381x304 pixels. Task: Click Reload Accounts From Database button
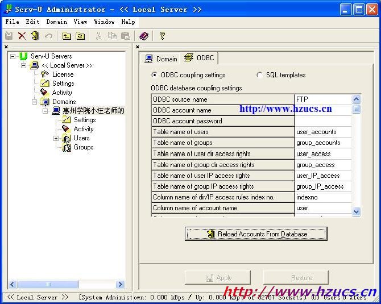pyautogui.click(x=256, y=234)
